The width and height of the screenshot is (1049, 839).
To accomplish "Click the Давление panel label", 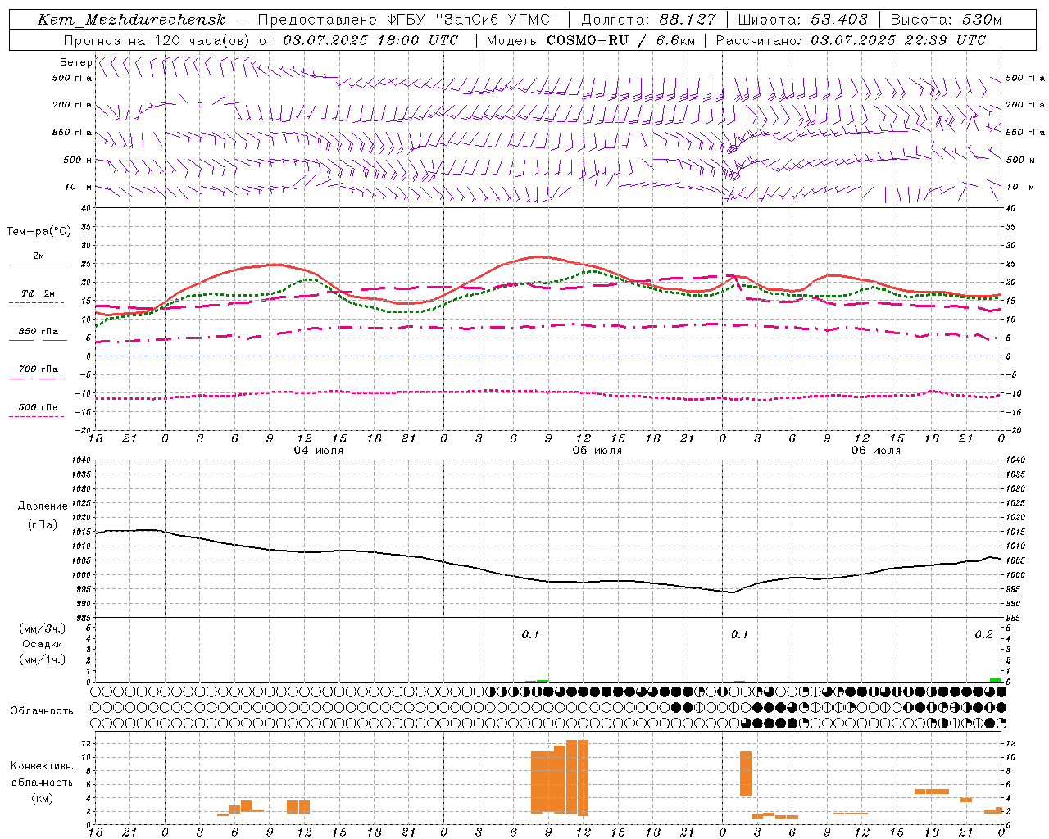I will 43,506.
